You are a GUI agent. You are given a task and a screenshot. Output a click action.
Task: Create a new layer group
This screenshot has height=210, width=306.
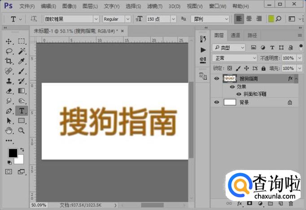[270, 203]
